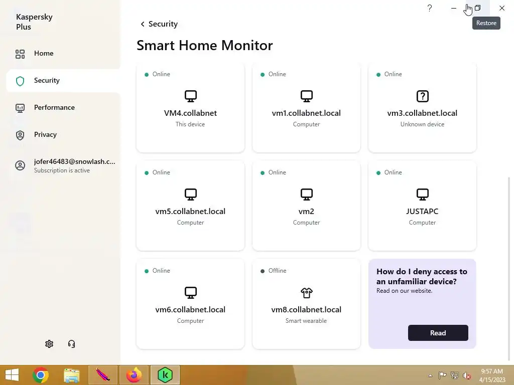Click 'Subscription is active' text
This screenshot has height=385, width=514.
click(x=62, y=170)
